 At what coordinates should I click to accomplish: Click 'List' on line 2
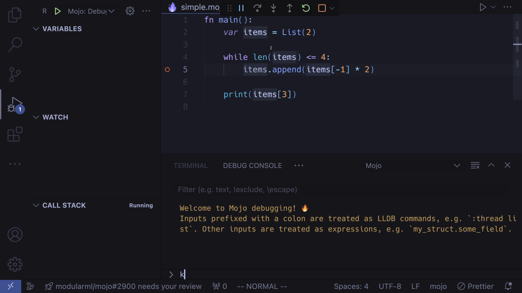click(292, 32)
